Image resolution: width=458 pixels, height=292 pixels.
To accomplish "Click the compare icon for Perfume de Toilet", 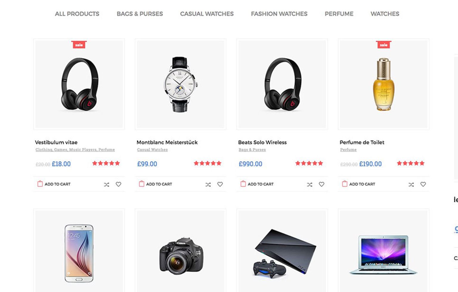I will click(411, 185).
